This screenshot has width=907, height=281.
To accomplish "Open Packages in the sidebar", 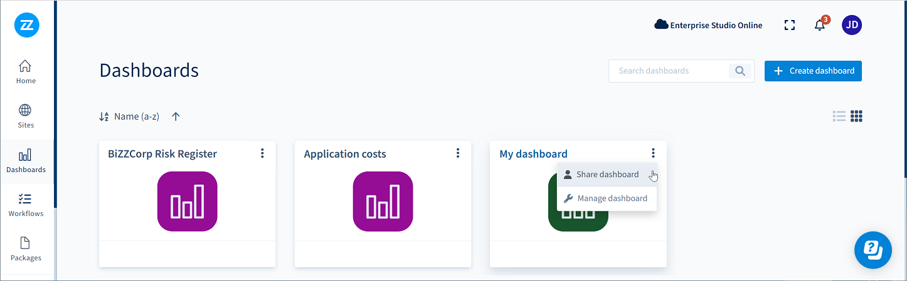I will (26, 249).
